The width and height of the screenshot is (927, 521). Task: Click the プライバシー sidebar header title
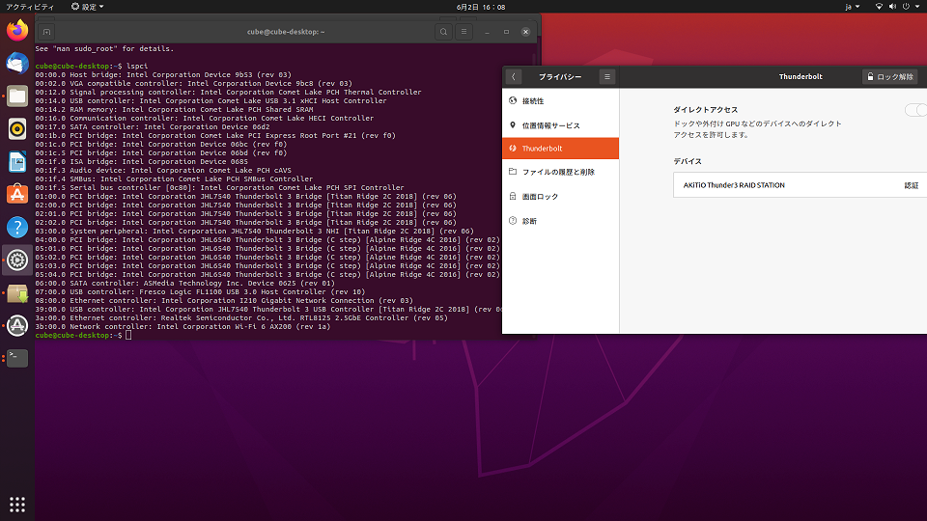coord(560,77)
